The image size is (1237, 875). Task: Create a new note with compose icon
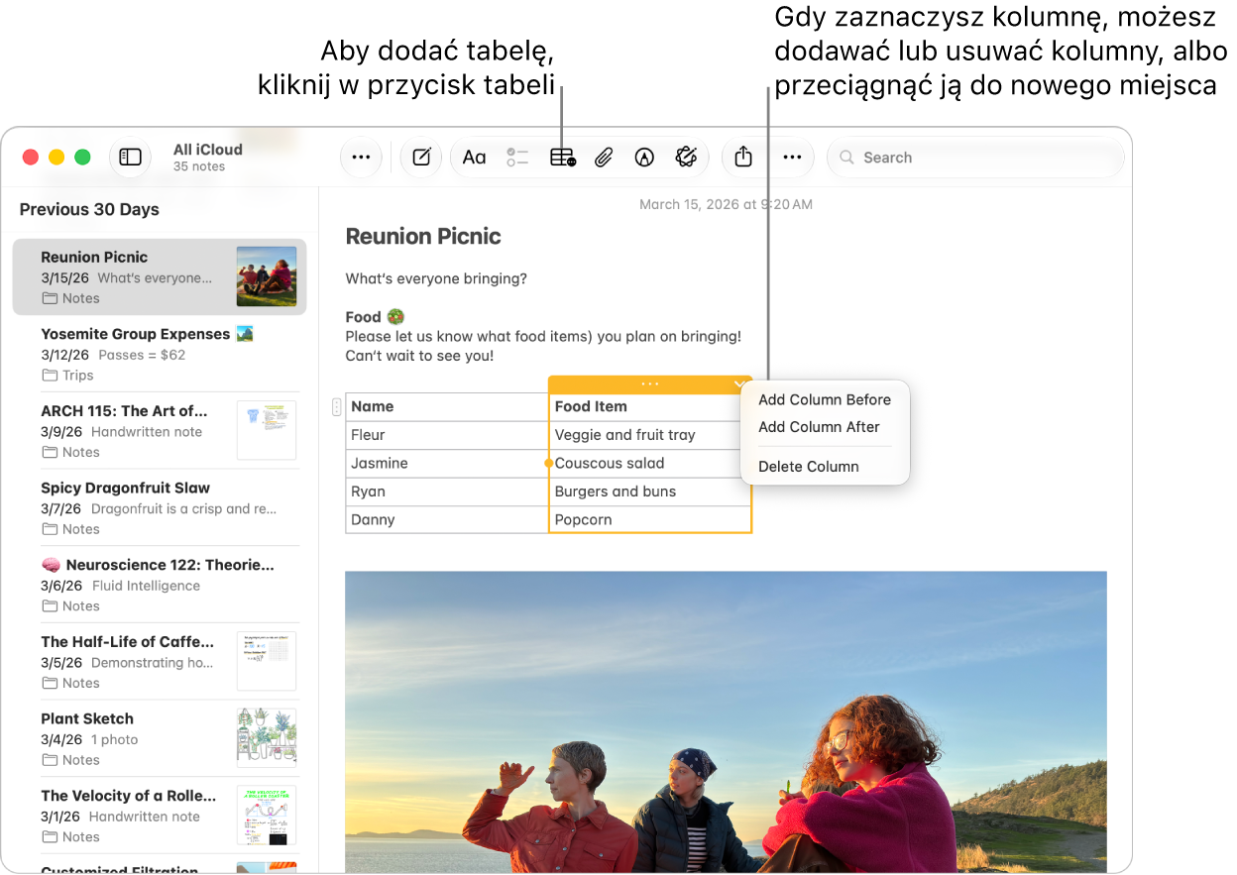click(x=421, y=157)
